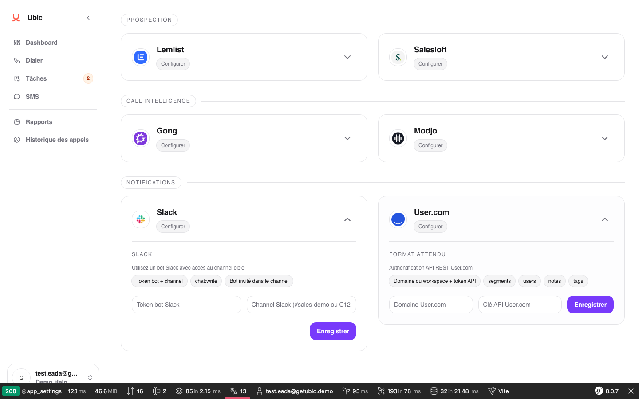Open translation panel showing 13

pyautogui.click(x=238, y=391)
